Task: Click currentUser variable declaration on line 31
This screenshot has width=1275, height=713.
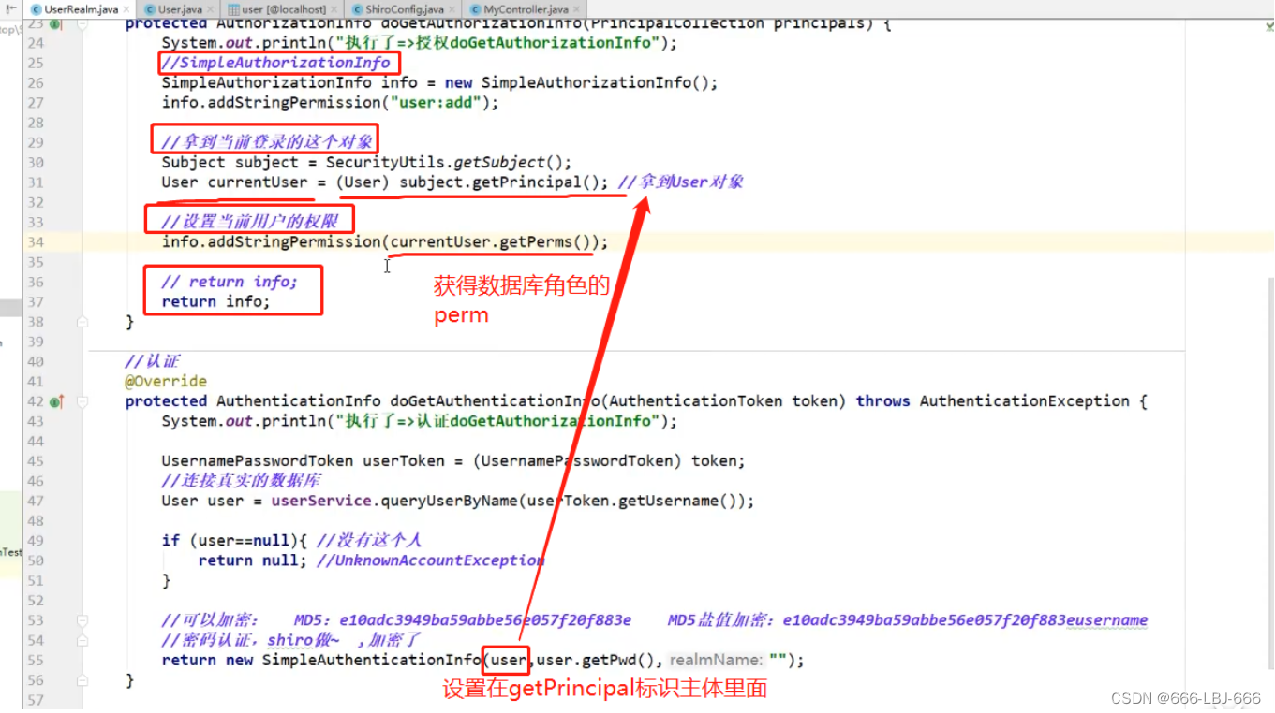Action: click(258, 182)
